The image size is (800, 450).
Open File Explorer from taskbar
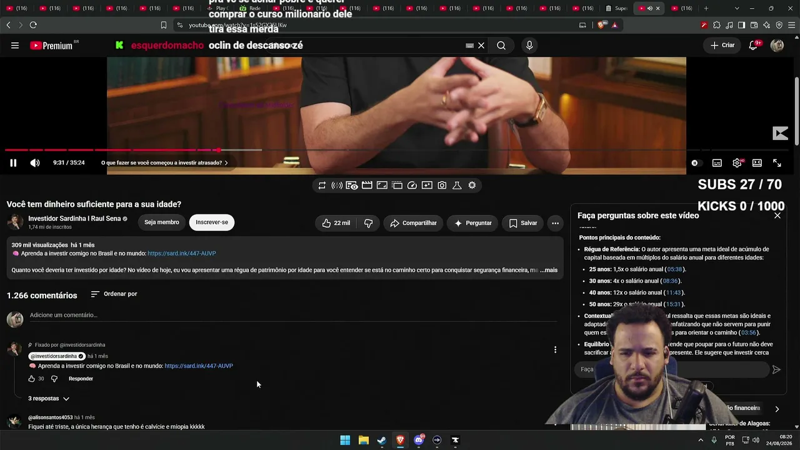pyautogui.click(x=363, y=440)
